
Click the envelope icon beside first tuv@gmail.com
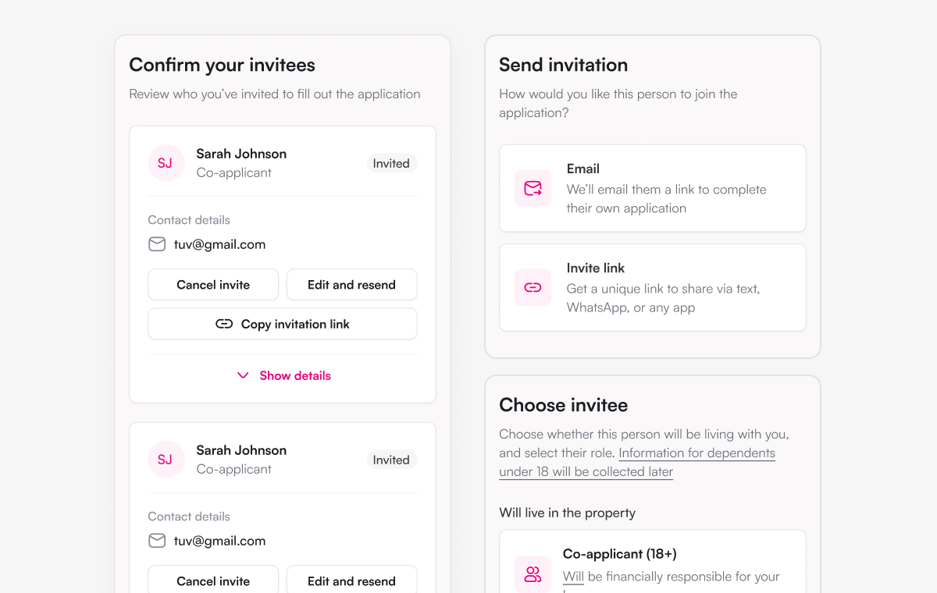pos(157,244)
